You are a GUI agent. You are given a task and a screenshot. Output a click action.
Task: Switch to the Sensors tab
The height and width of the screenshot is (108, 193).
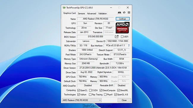pyautogui.click(x=81, y=14)
